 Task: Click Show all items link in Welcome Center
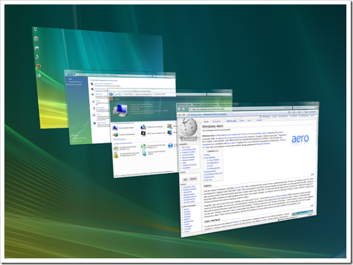[x=120, y=139]
